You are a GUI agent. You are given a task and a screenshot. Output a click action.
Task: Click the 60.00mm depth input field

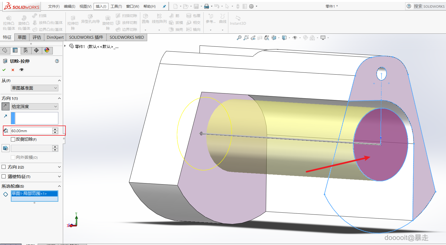pos(31,131)
